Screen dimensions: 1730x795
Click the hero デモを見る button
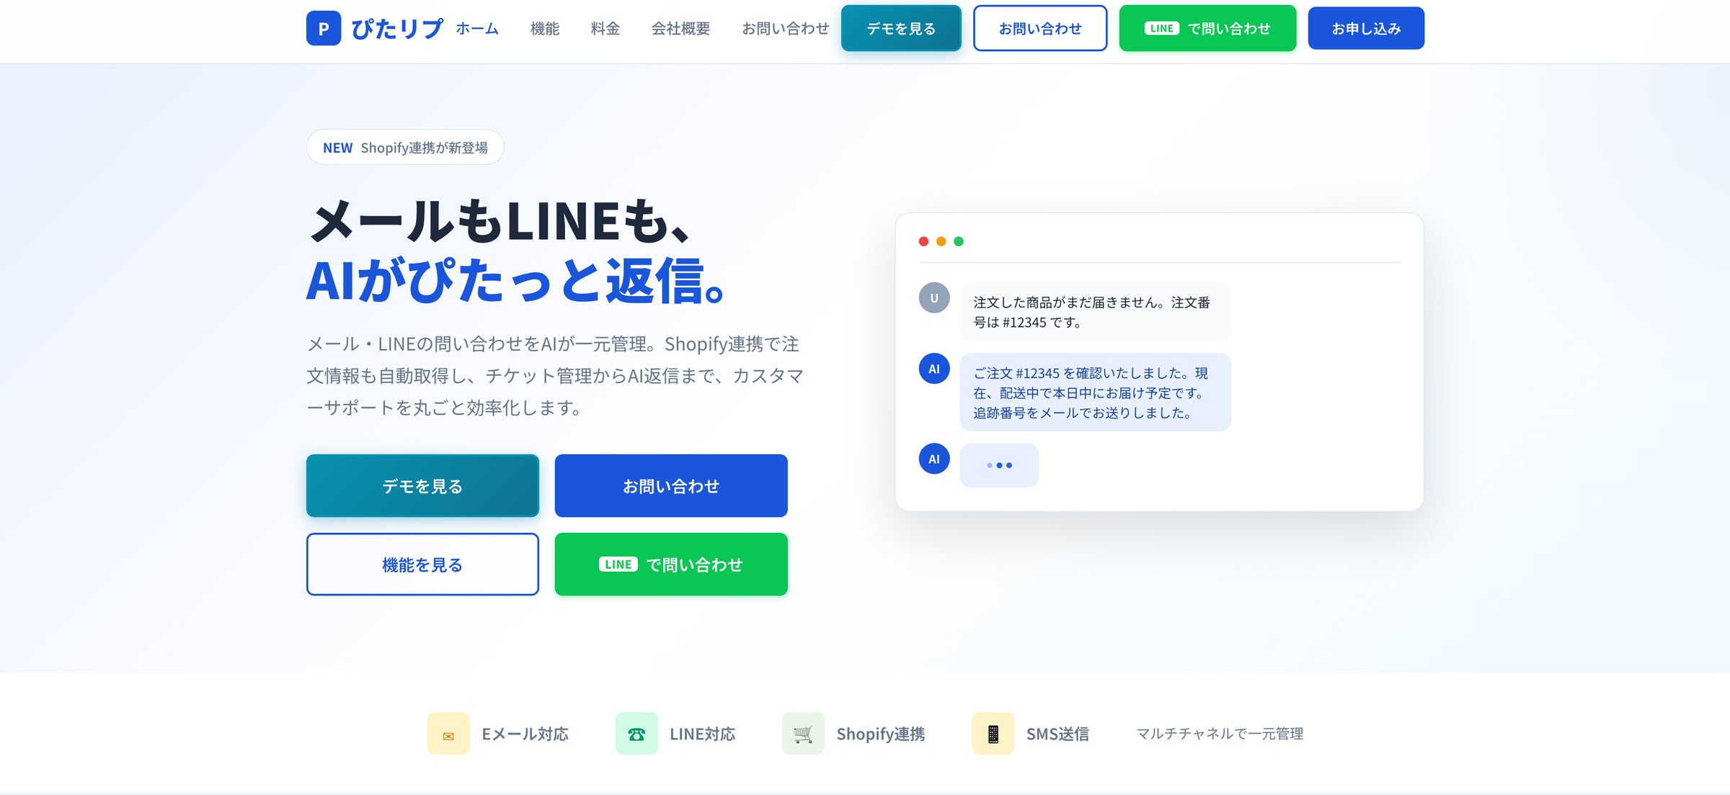click(422, 485)
